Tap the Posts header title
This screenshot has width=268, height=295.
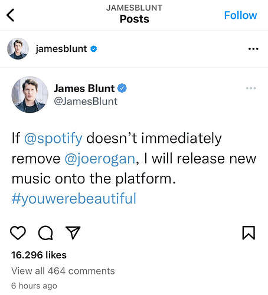pyautogui.click(x=135, y=19)
